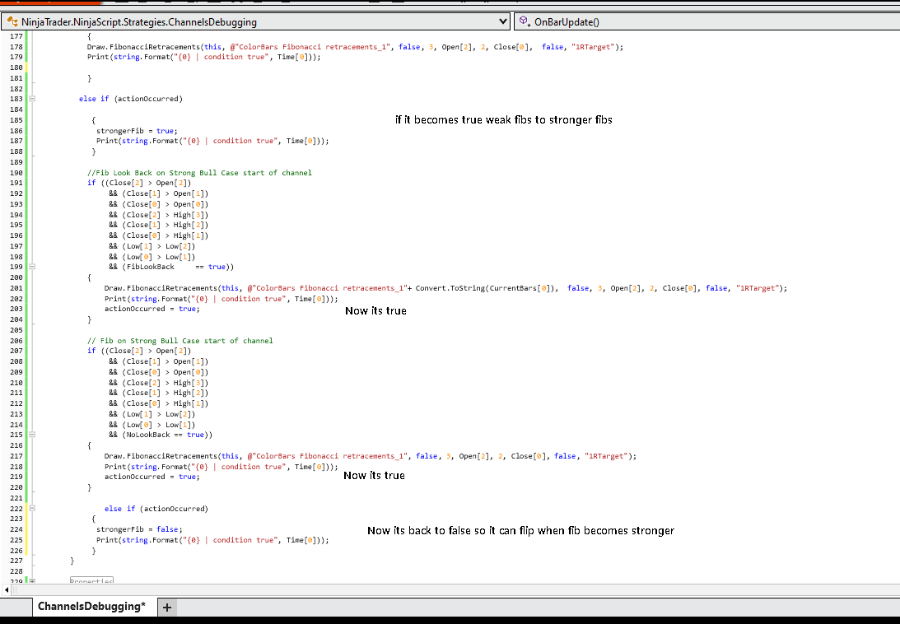
Task: Click line number 227 in the gutter
Action: coord(16,561)
